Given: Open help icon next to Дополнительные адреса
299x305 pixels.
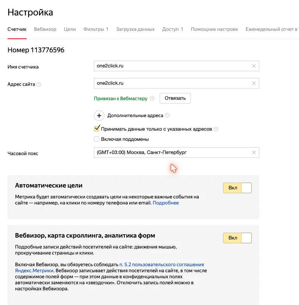Looking at the screenshot, I should click(167, 115).
